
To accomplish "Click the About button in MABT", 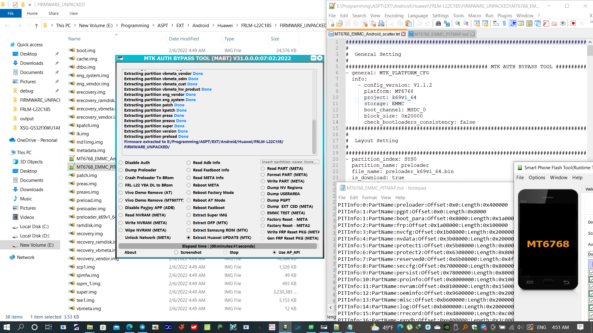I will click(130, 252).
